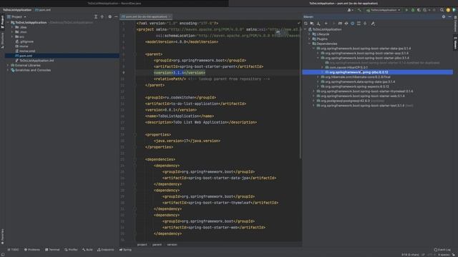Run with Coverage icon in top toolbar
458x257 pixels.
click(x=419, y=10)
